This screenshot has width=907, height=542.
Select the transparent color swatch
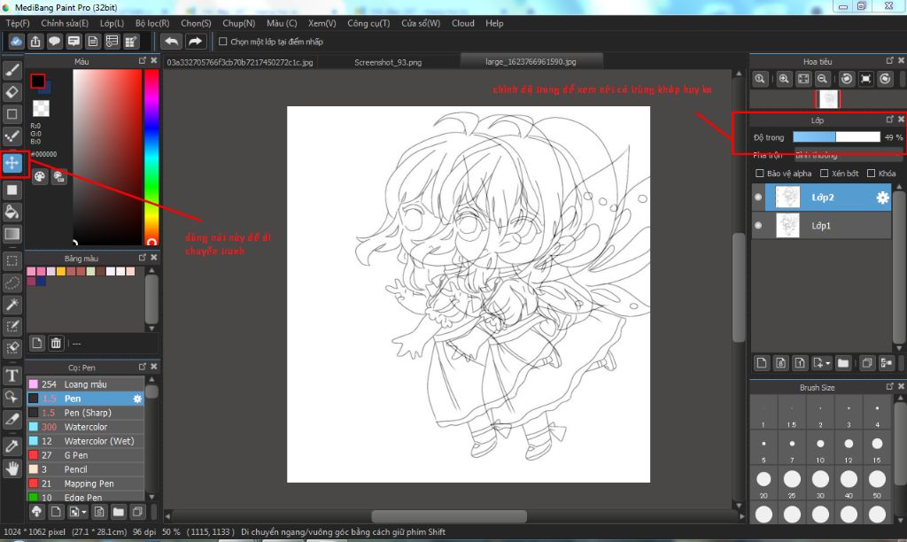pos(41,108)
